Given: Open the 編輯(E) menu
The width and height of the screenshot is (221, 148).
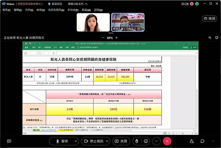Looking at the screenshot, I should 18,10.
